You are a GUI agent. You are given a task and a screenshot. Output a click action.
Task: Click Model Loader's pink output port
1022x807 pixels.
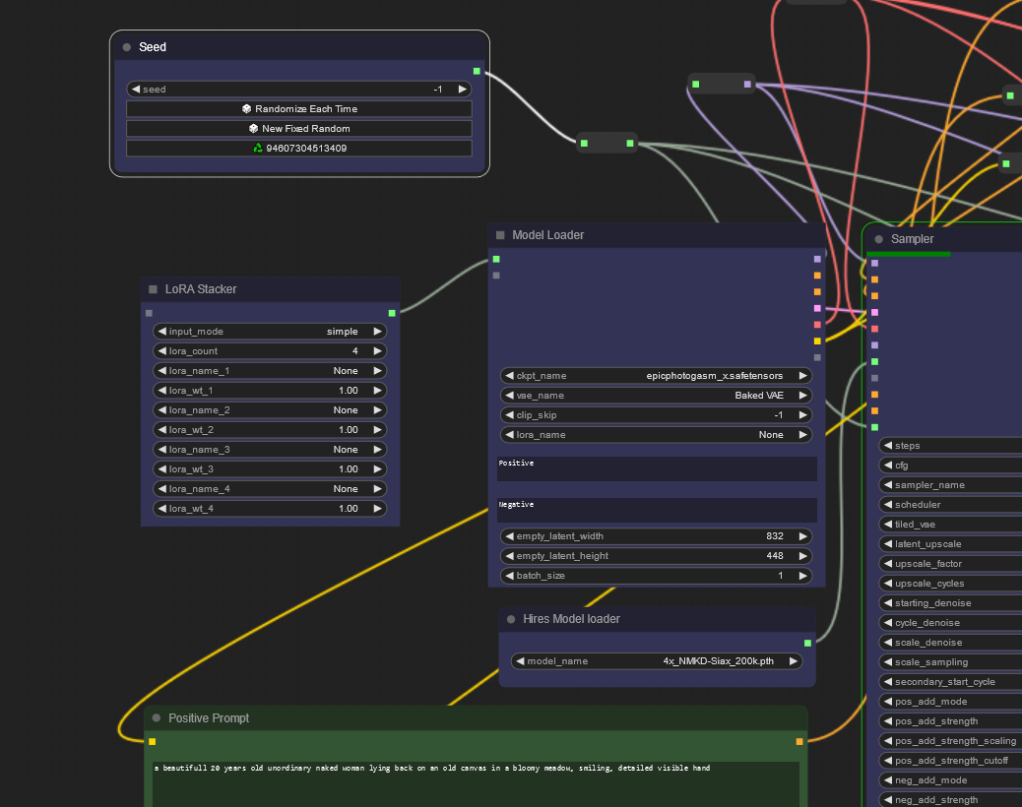tap(817, 308)
